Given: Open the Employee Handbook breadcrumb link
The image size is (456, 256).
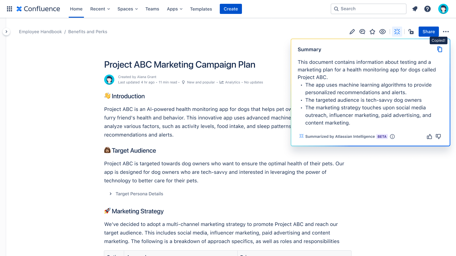Looking at the screenshot, I should 40,32.
